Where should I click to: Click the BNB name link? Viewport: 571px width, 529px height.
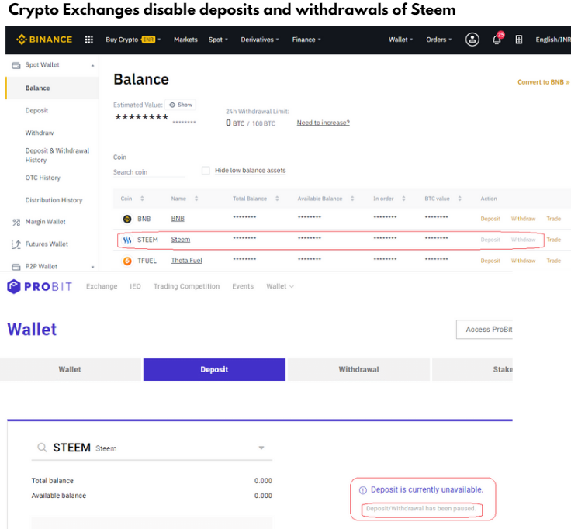coord(178,219)
